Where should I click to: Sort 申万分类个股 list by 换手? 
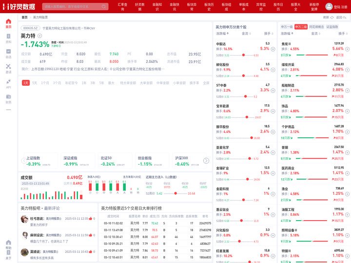(269, 34)
